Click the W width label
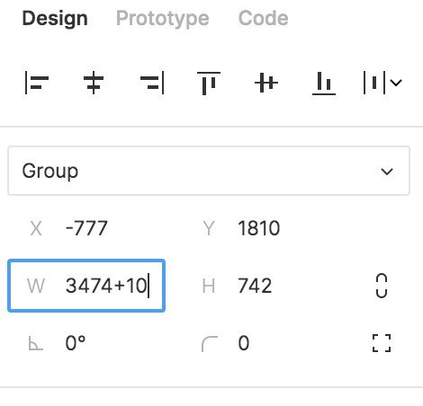Viewport: 423px width, 406px height. (36, 286)
